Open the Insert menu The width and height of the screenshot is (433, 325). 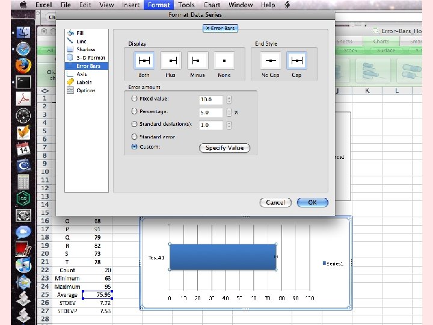pyautogui.click(x=131, y=5)
